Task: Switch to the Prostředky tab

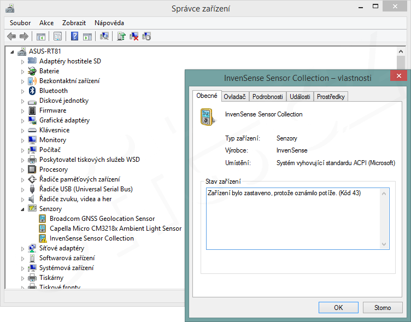Action: point(331,97)
